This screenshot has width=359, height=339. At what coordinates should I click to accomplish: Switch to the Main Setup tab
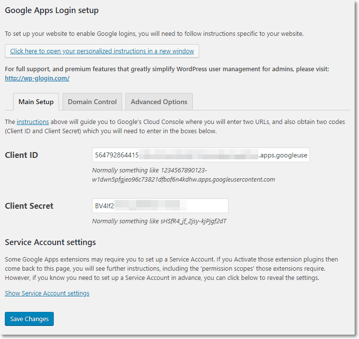(x=36, y=102)
